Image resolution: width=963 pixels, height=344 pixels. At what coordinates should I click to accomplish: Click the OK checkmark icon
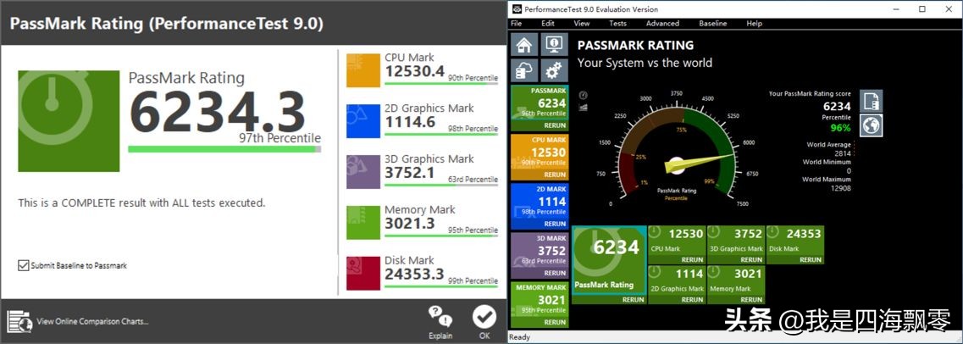click(484, 317)
